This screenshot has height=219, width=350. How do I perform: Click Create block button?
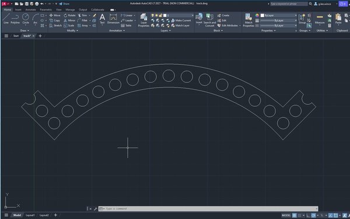pyautogui.click(x=223, y=15)
